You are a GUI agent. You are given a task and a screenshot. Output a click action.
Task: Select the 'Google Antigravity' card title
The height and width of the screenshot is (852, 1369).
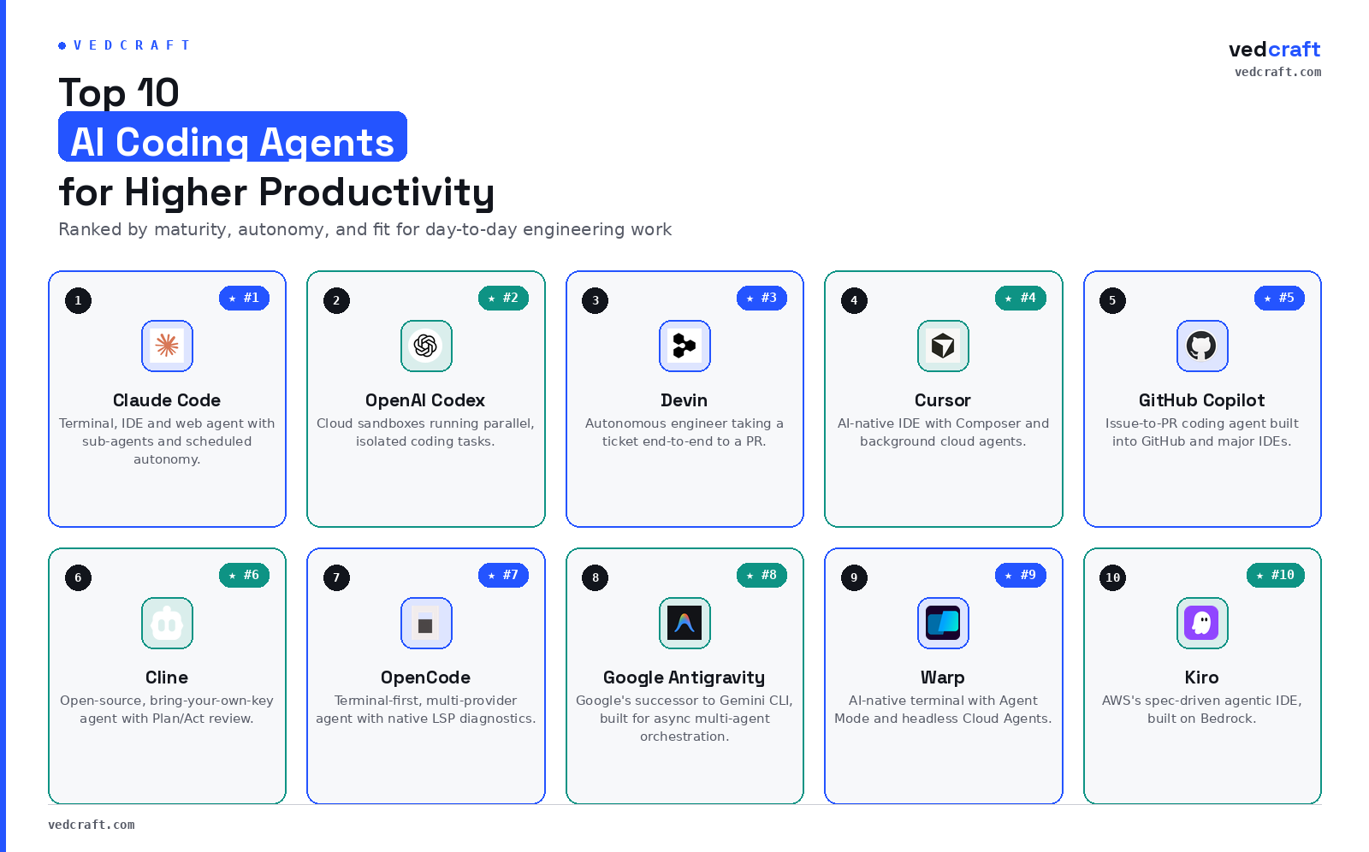pos(684,677)
